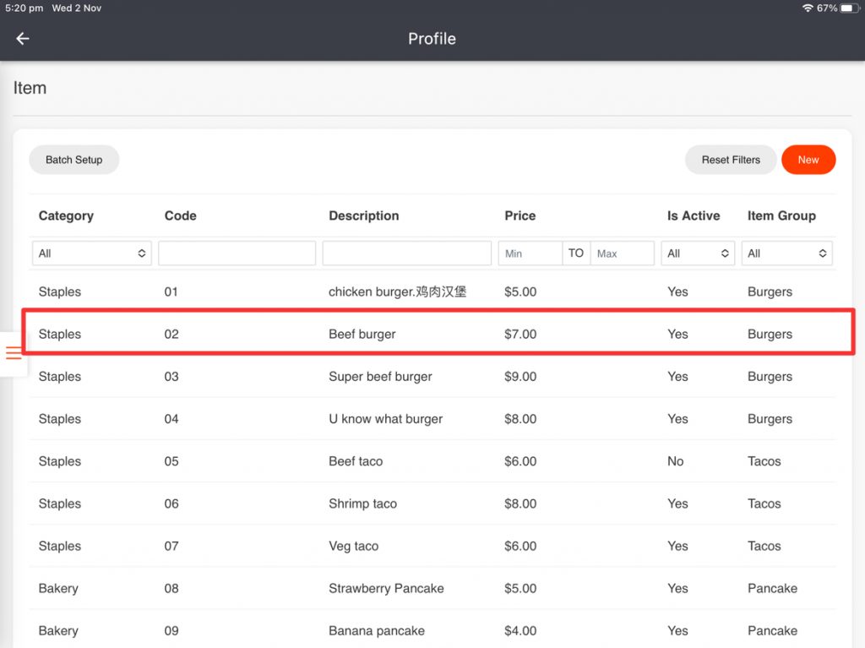Open the Super beef burger row

coord(380,377)
